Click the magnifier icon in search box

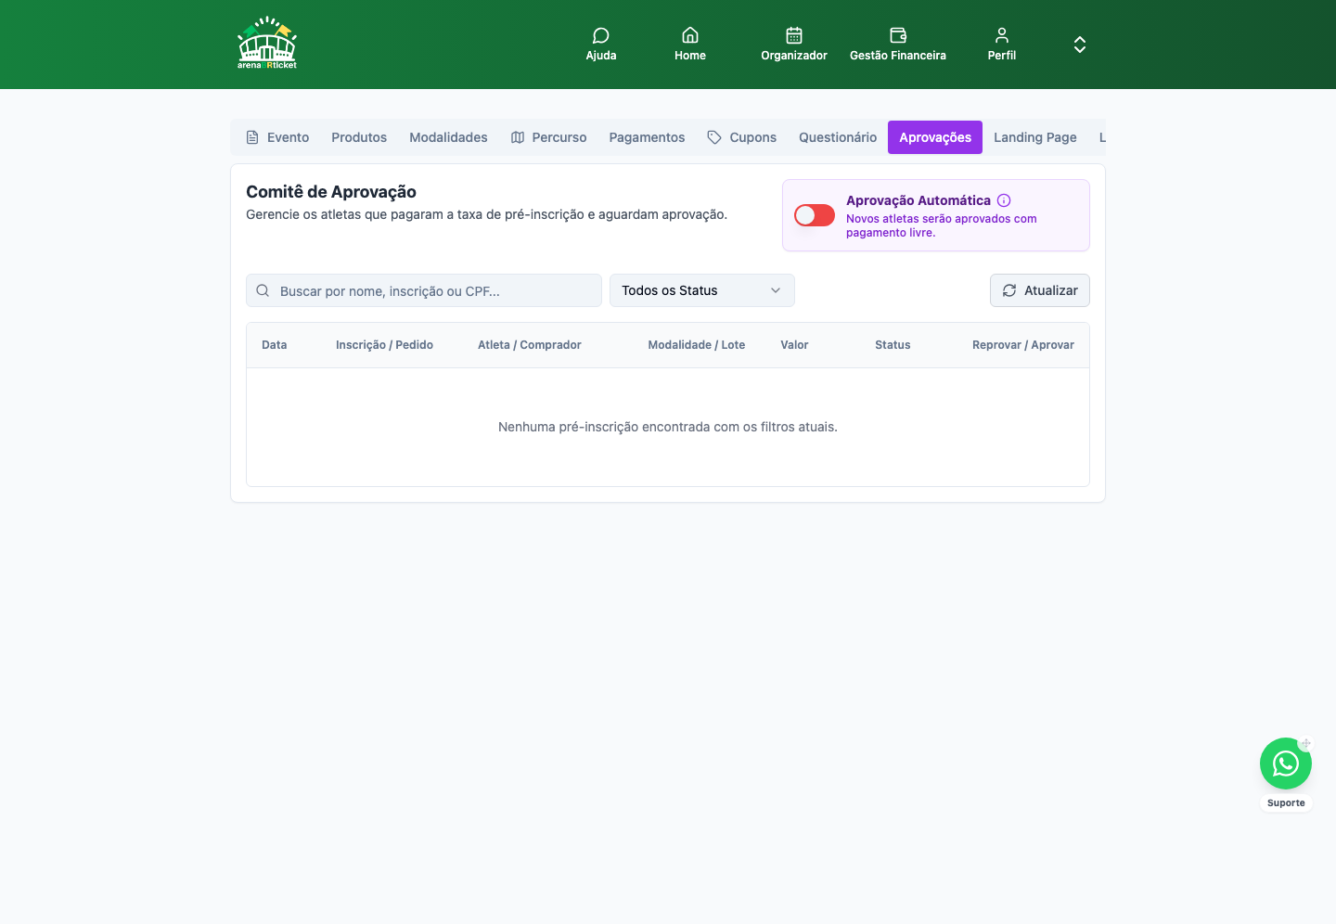tap(263, 290)
